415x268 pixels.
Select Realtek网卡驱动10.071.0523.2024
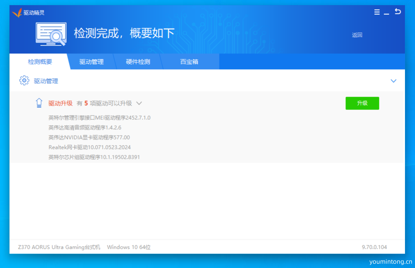[90, 147]
